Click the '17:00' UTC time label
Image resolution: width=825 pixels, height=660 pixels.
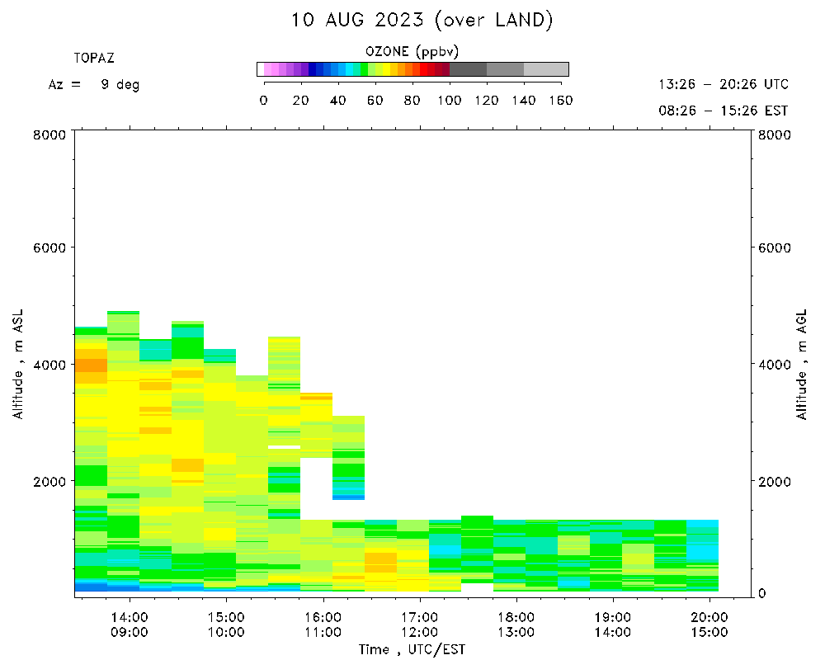pyautogui.click(x=420, y=617)
